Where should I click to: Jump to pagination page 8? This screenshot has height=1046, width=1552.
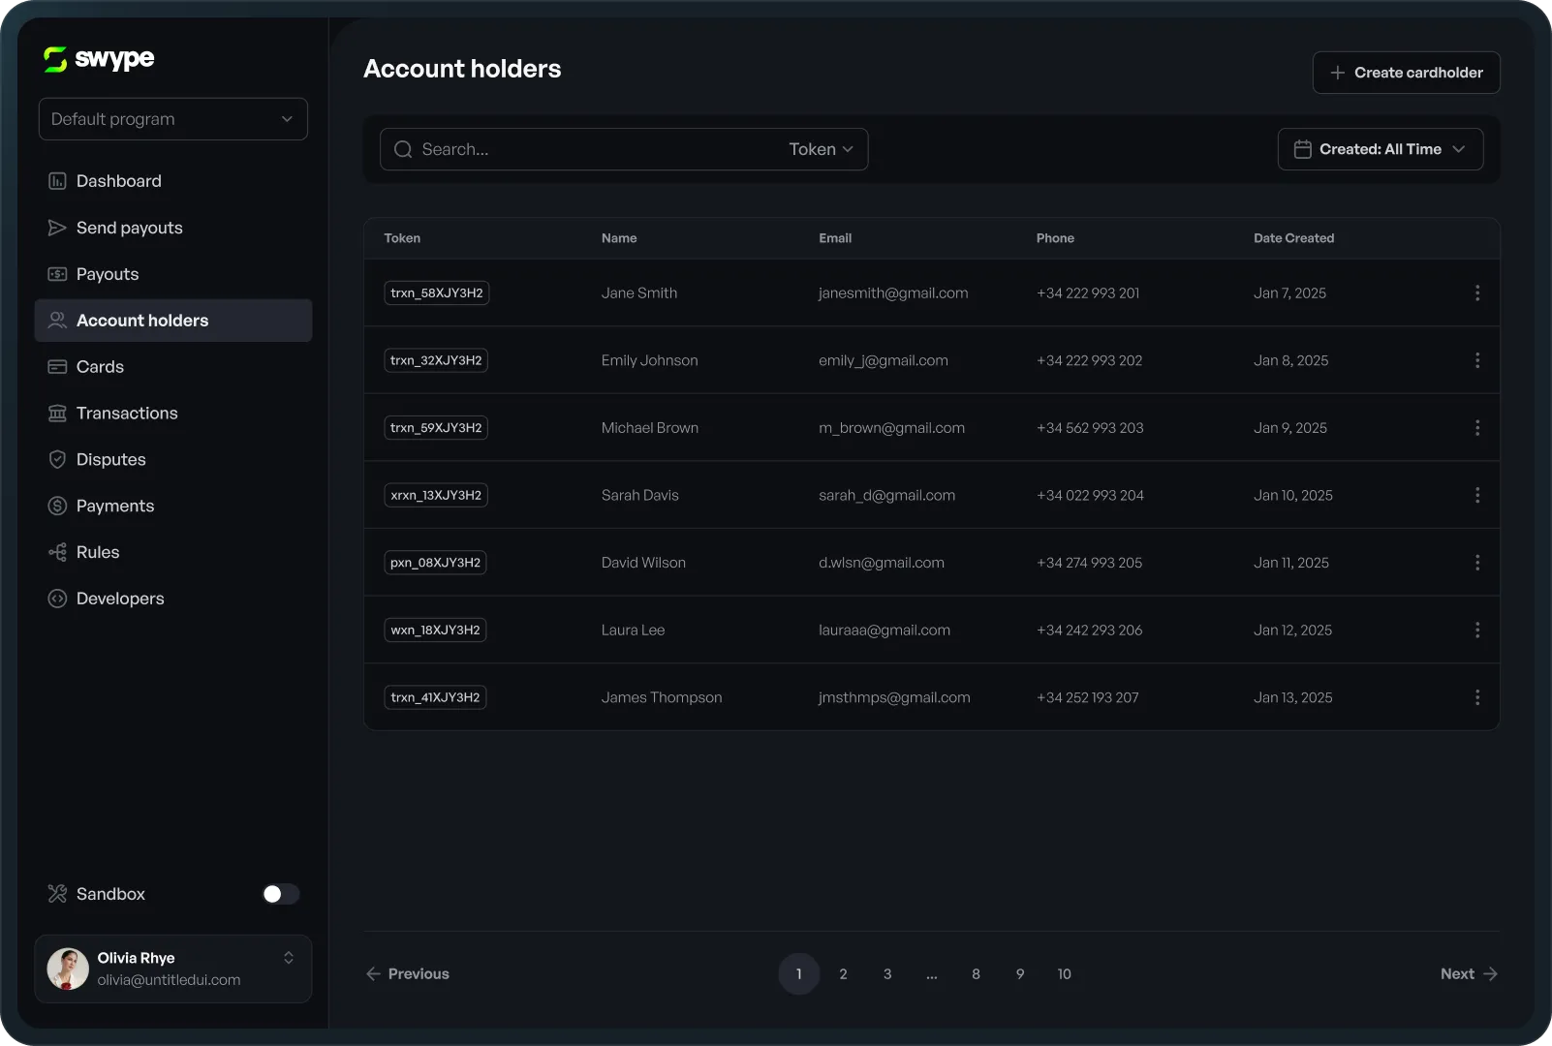click(x=976, y=974)
